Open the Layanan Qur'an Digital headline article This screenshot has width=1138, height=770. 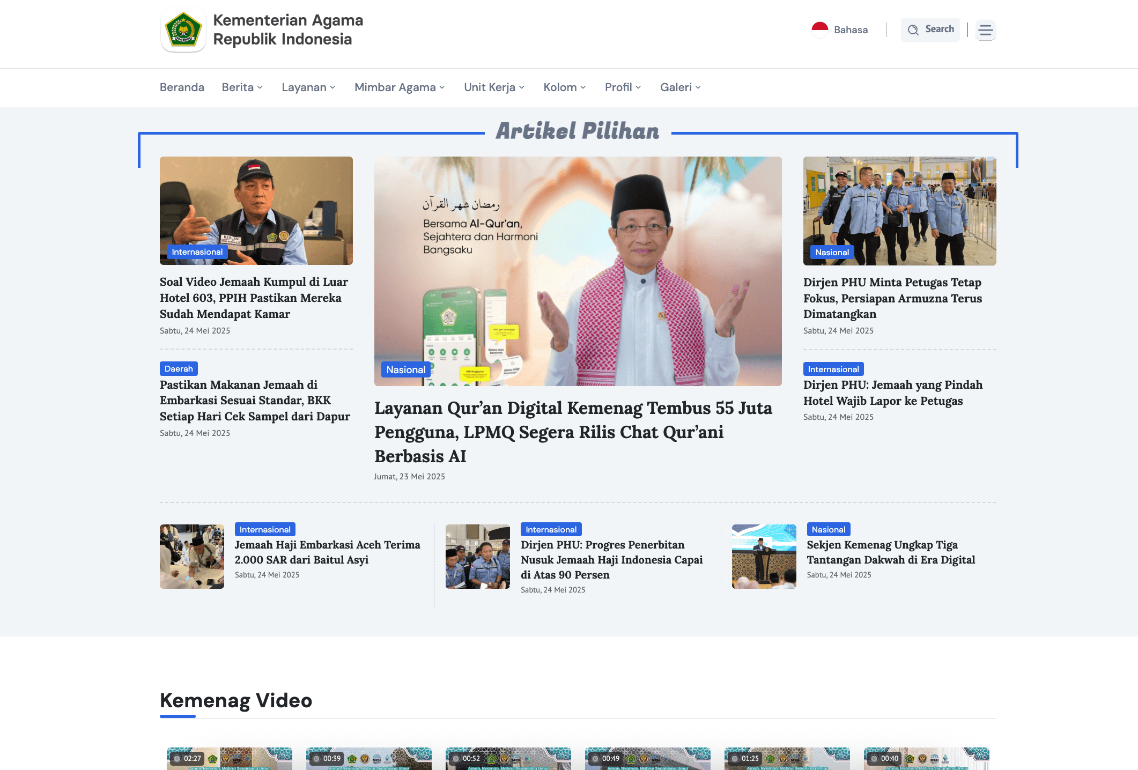click(x=573, y=432)
